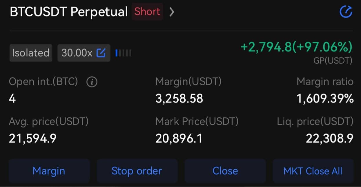Tap the ADL risk indicator bars
361x187 pixels.
coord(123,53)
